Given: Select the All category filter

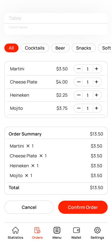Looking at the screenshot, I should coord(11,48).
